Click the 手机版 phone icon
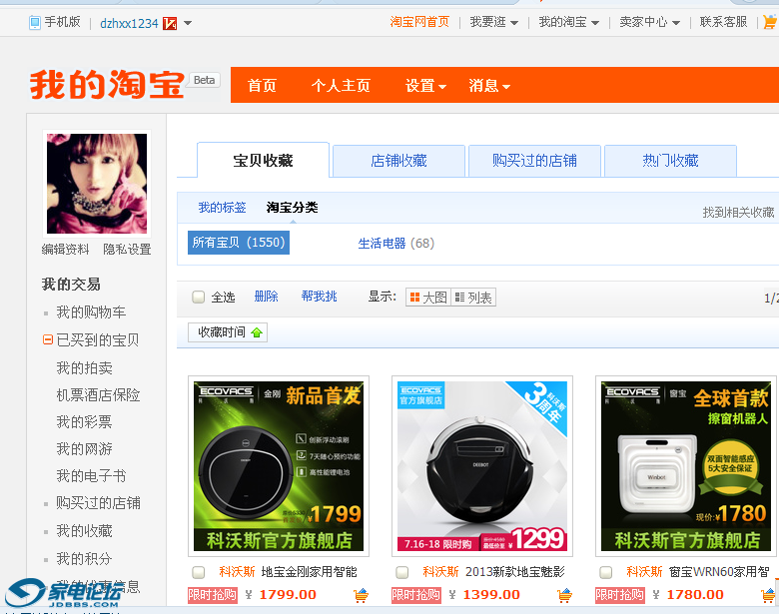Viewport: 779px width, 614px height. click(x=35, y=22)
